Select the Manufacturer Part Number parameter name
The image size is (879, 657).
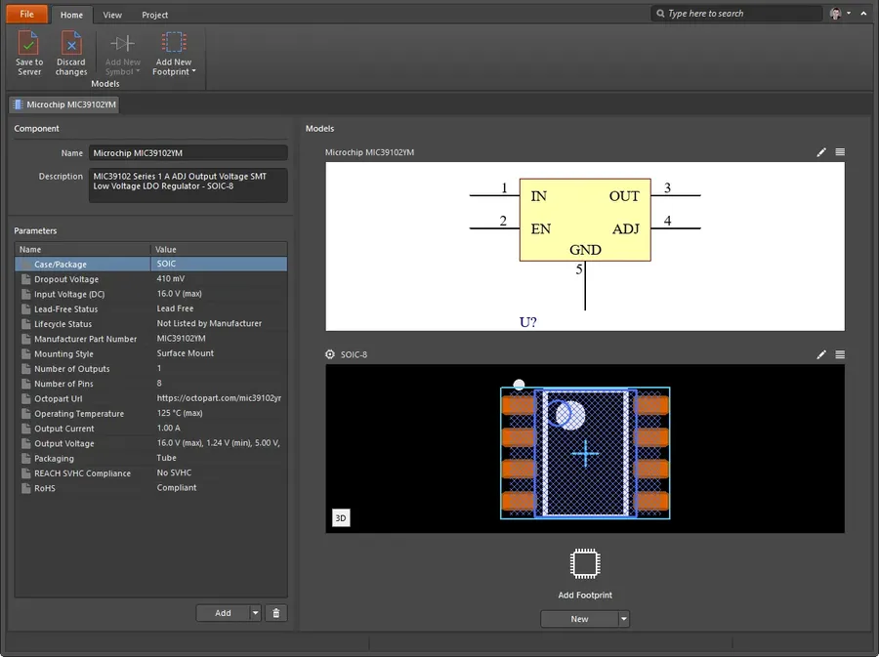(85, 339)
